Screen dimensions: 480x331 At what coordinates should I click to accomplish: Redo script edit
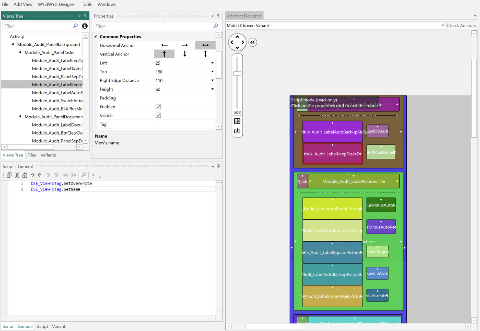(x=39, y=175)
